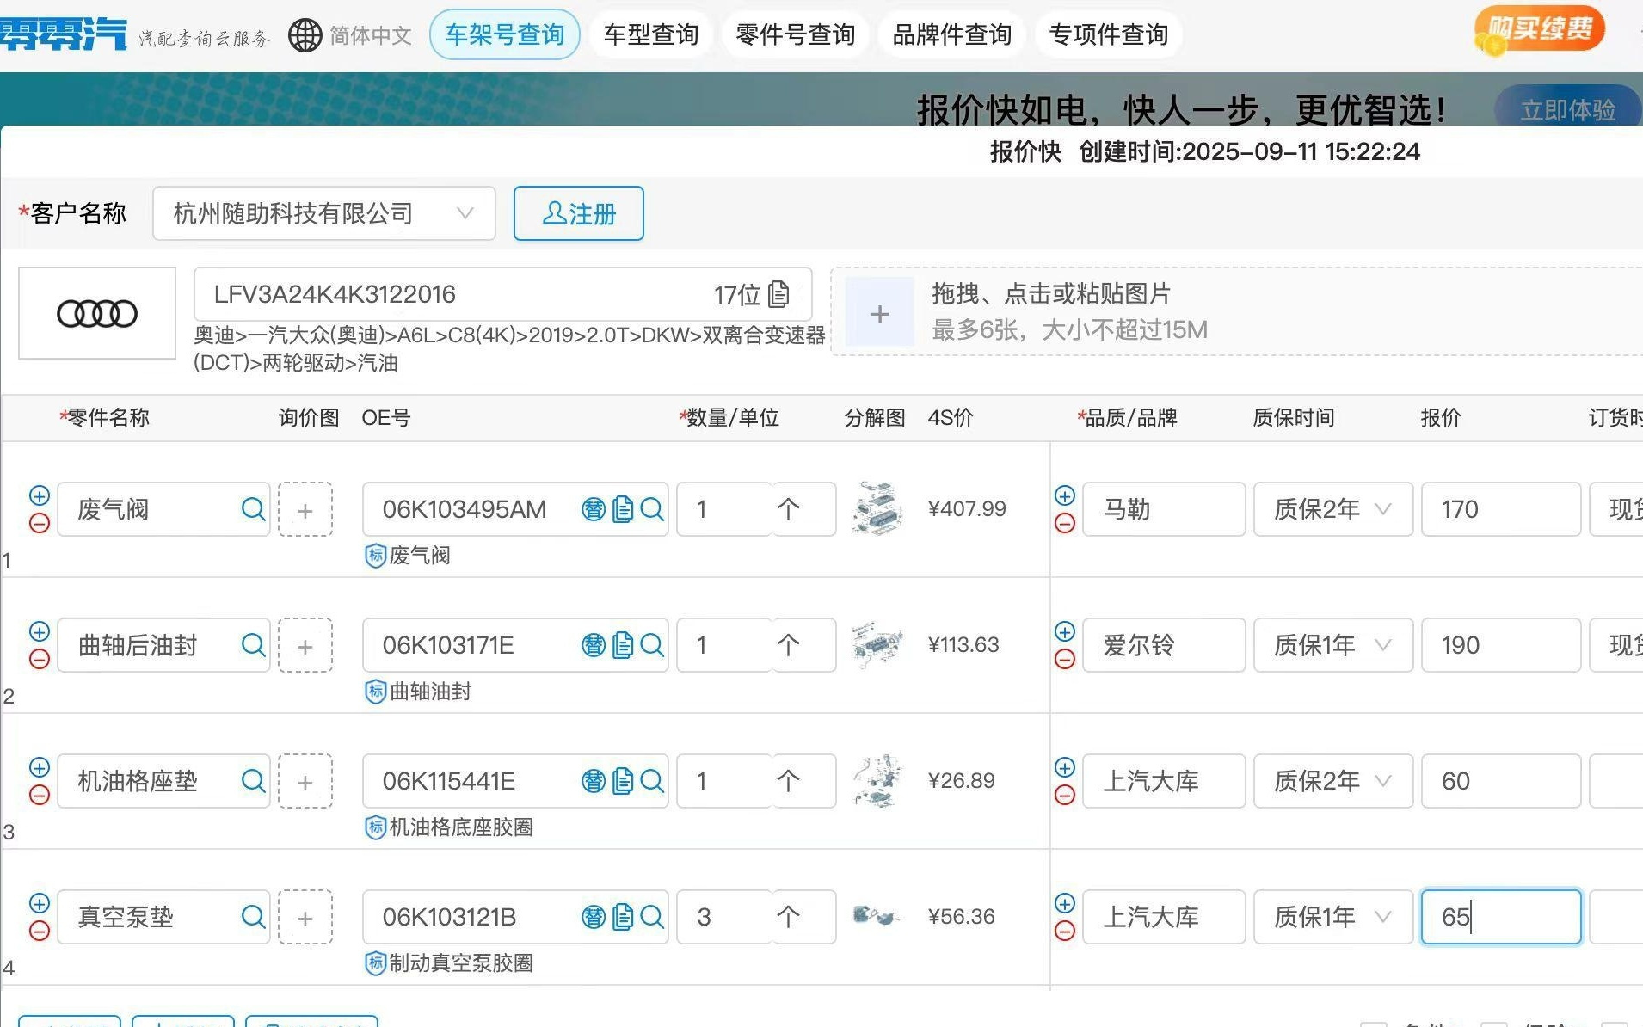Switch to 专项件查询 tab
The height and width of the screenshot is (1027, 1643).
click(x=1109, y=34)
